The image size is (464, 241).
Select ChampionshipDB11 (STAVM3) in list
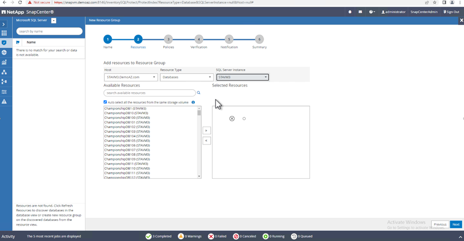point(126,164)
